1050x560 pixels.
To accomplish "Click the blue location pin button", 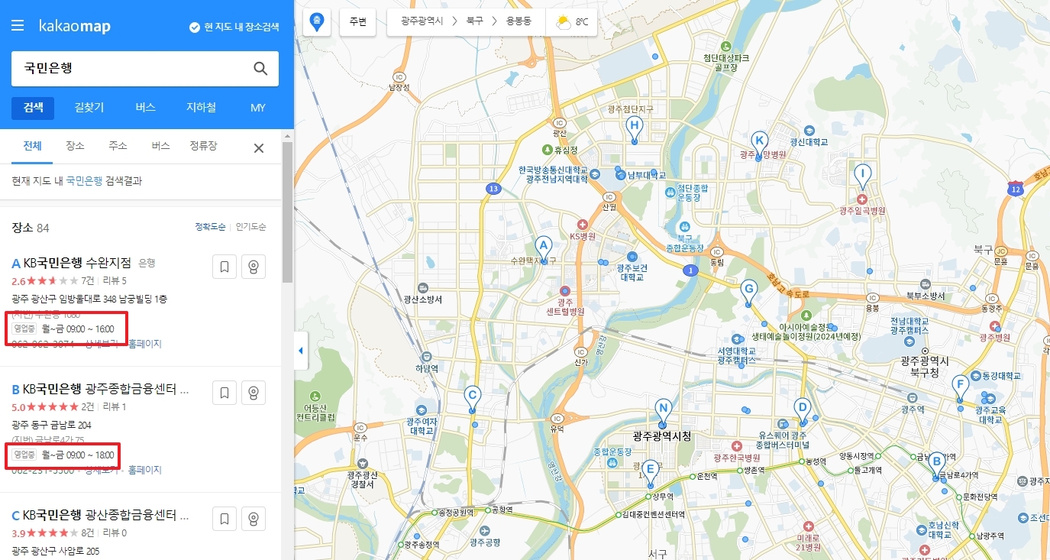I will pyautogui.click(x=317, y=22).
